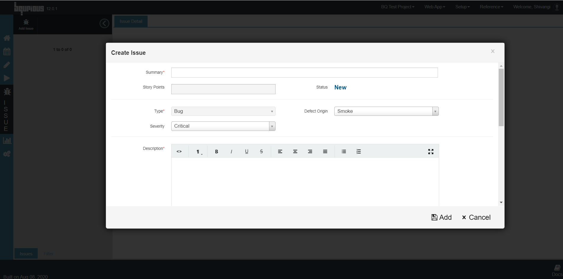563x279 pixels.
Task: Open the calendar icon in sidebar
Action: pyautogui.click(x=7, y=51)
